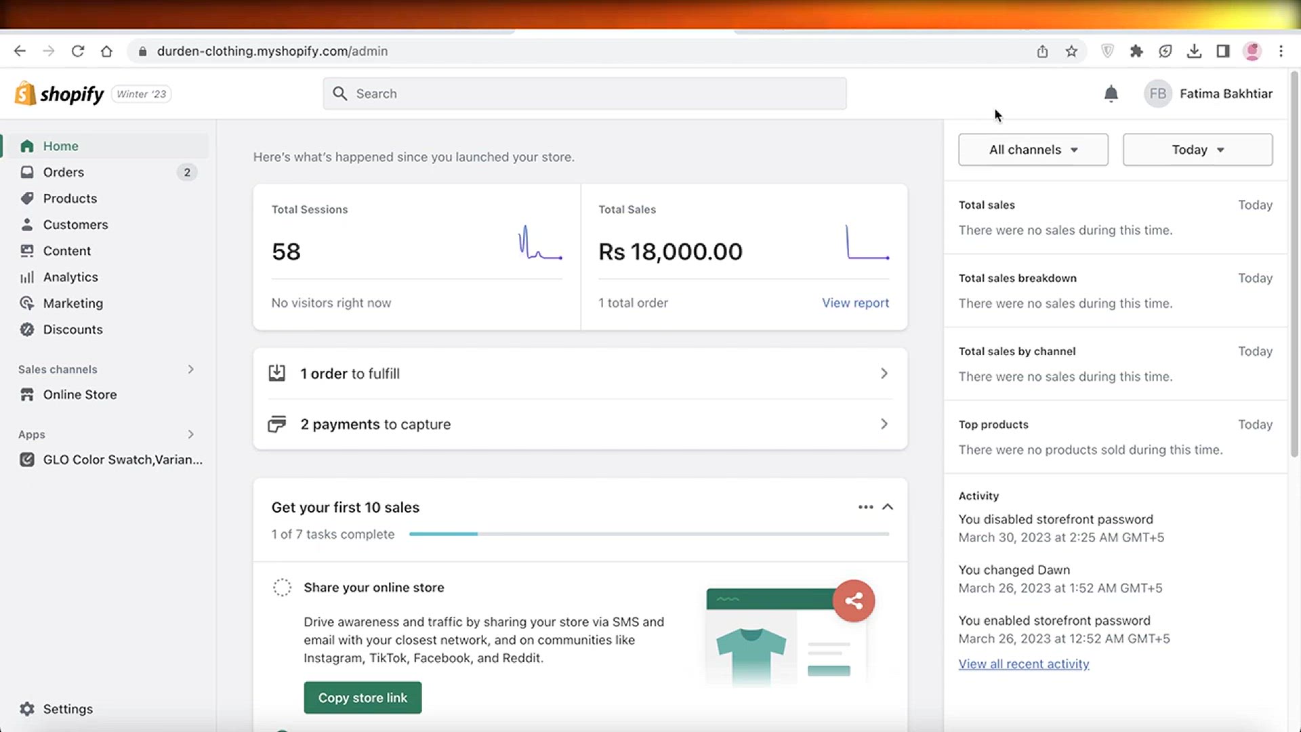
Task: Open the browser three-dot menu
Action: [x=1281, y=51]
